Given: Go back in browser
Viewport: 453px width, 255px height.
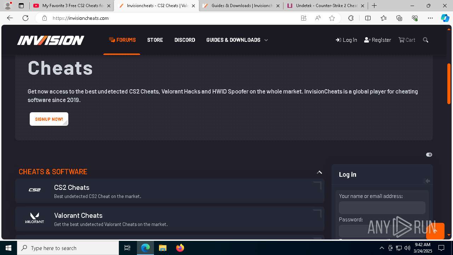Looking at the screenshot, I should tap(10, 18).
